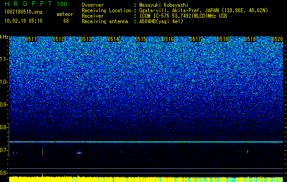Click the 0516 time marker
Viewport: 287px width, 182px height.
coord(168,39)
